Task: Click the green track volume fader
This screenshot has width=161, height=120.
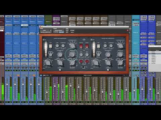Action: 47,92
